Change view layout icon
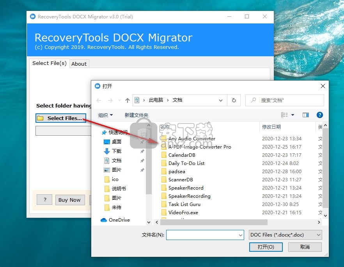Image resolution: width=344 pixels, height=267 pixels. [284, 115]
